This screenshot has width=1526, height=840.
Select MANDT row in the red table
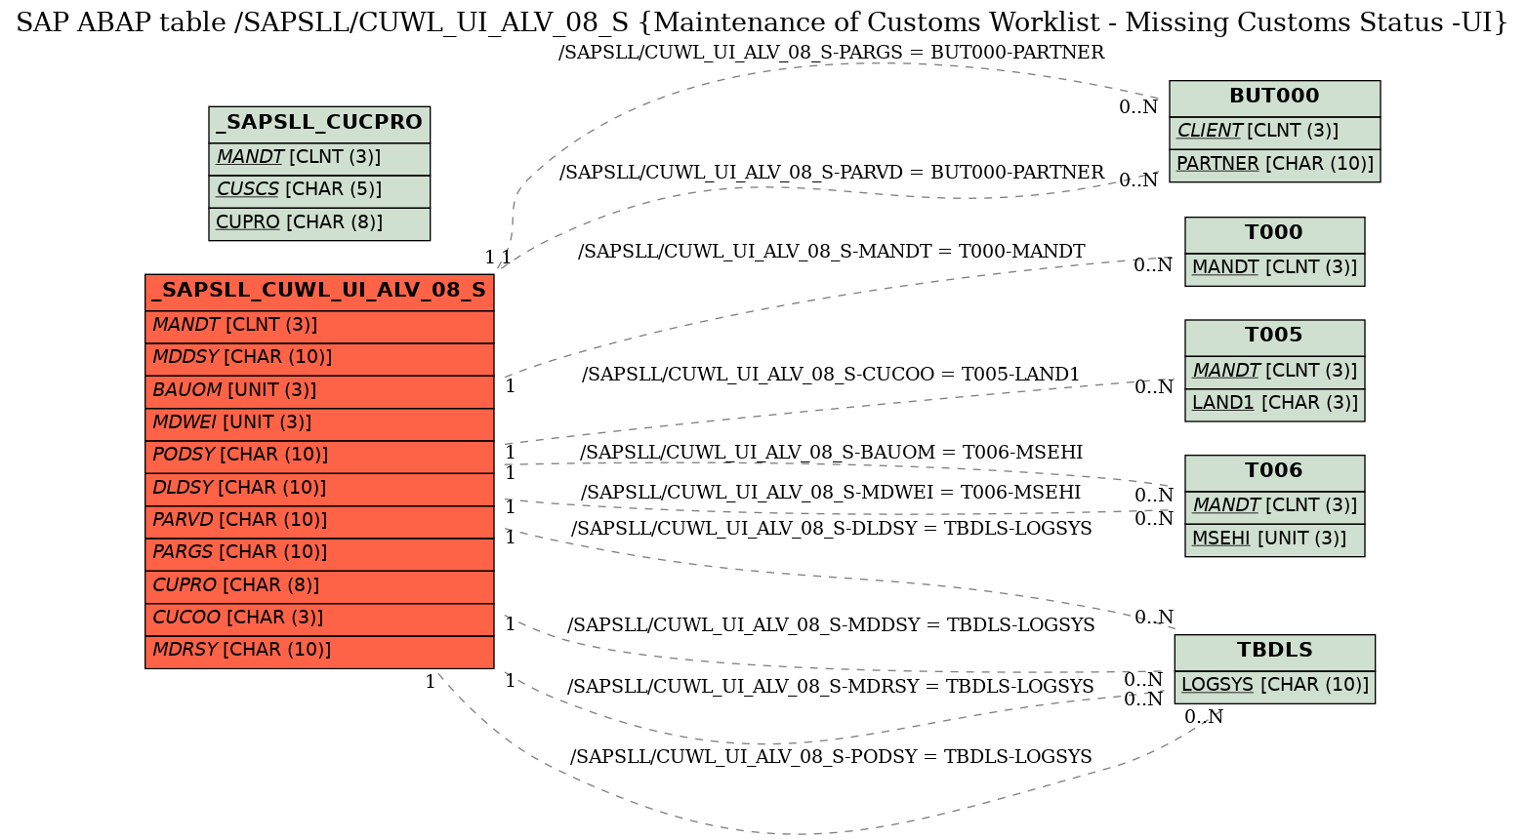coord(319,326)
